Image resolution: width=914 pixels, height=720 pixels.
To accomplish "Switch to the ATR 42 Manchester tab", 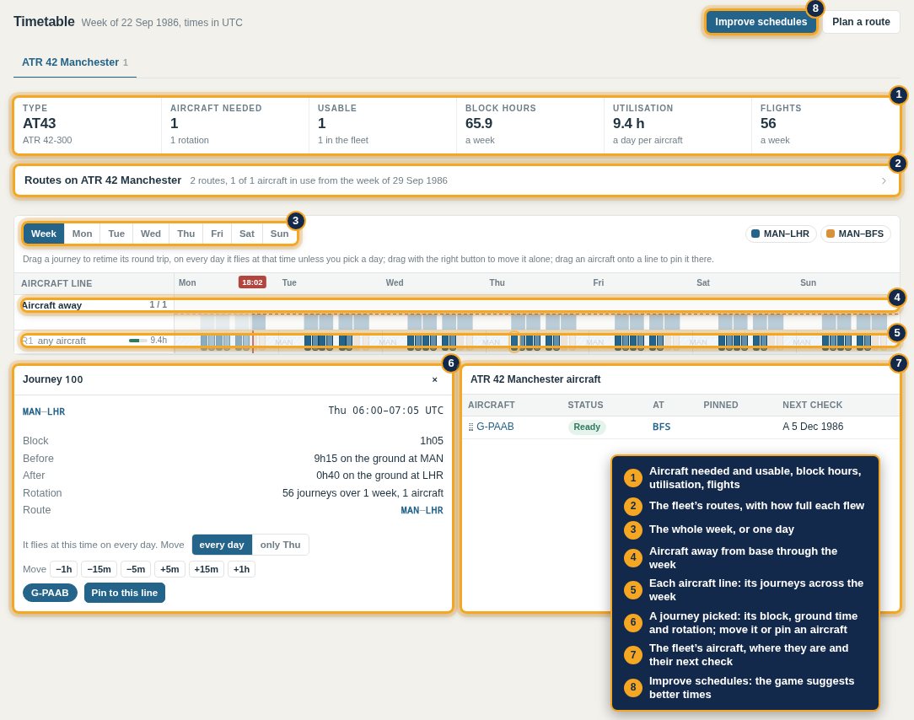I will click(x=74, y=62).
